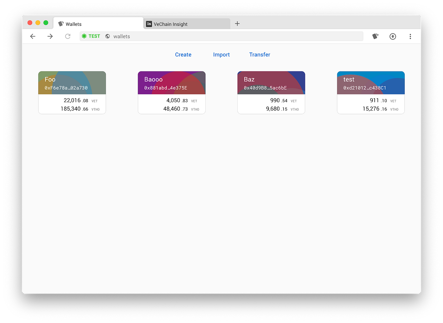Screen dimensions: 443x323
Task: Navigate back using the back arrow
Action: [x=33, y=36]
